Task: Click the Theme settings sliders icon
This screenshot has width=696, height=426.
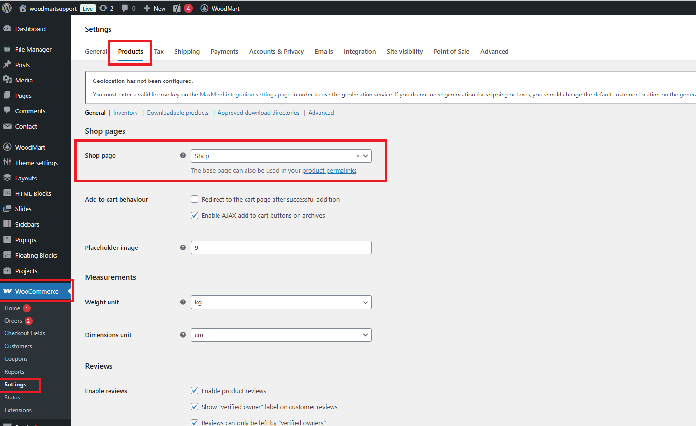Action: click(x=7, y=163)
